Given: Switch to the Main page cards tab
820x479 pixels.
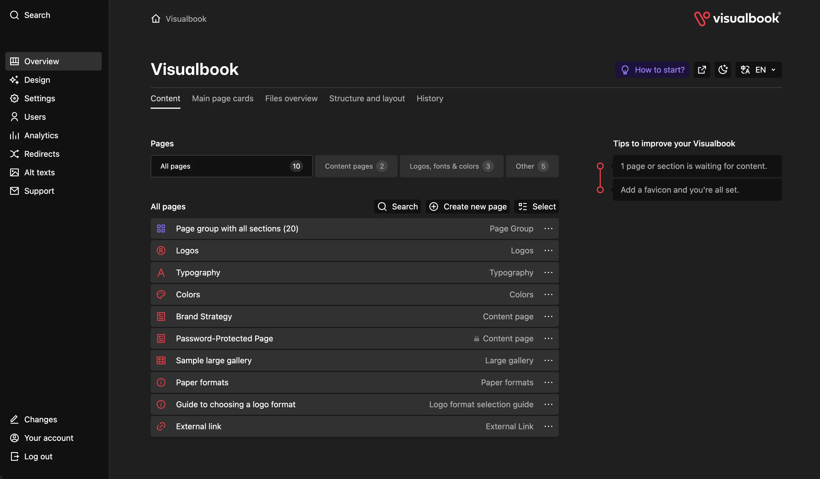Looking at the screenshot, I should (223, 98).
